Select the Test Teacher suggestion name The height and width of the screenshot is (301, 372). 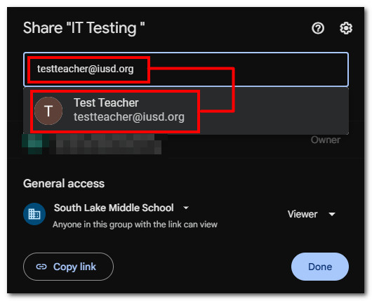[106, 102]
